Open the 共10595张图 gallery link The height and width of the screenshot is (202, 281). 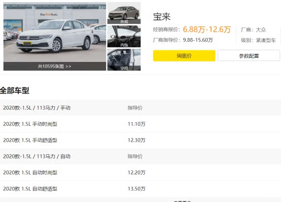[54, 66]
